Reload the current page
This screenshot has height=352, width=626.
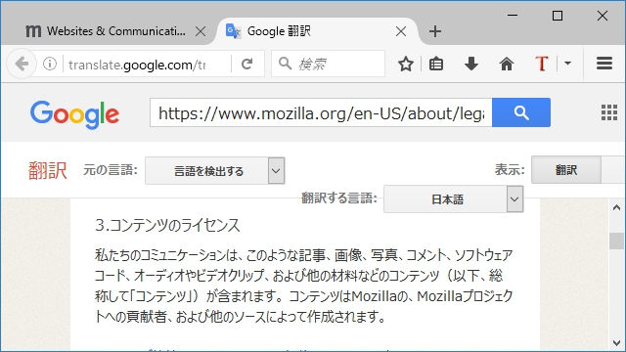point(247,64)
